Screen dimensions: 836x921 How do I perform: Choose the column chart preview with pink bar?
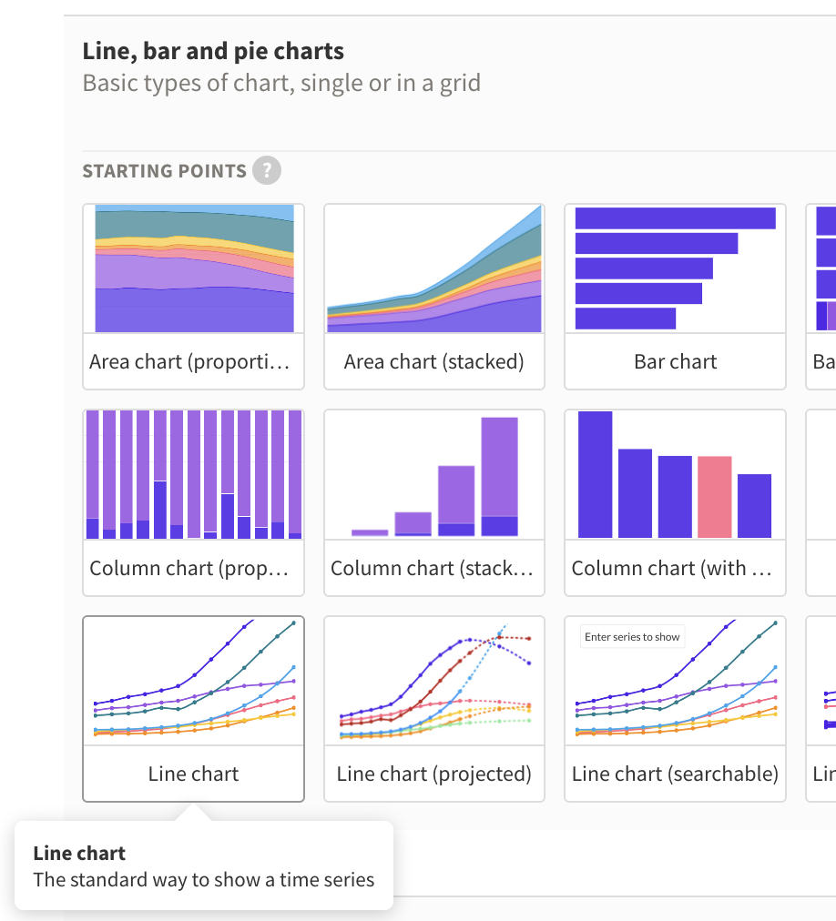click(675, 474)
